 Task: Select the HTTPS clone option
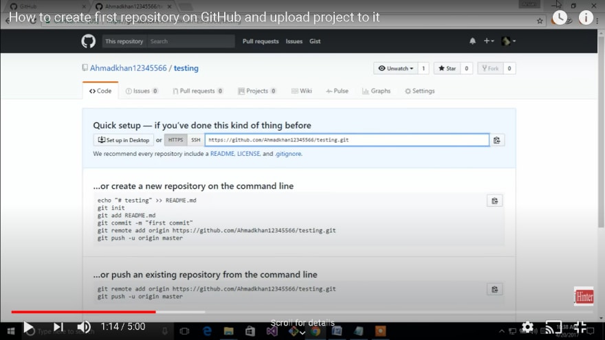pos(175,140)
